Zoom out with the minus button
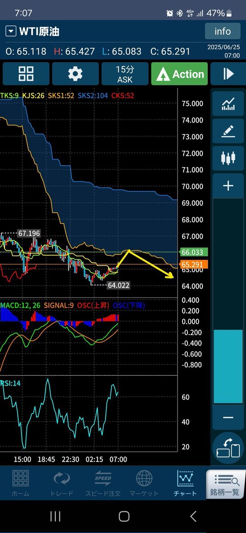This screenshot has height=533, width=246. pos(228,418)
